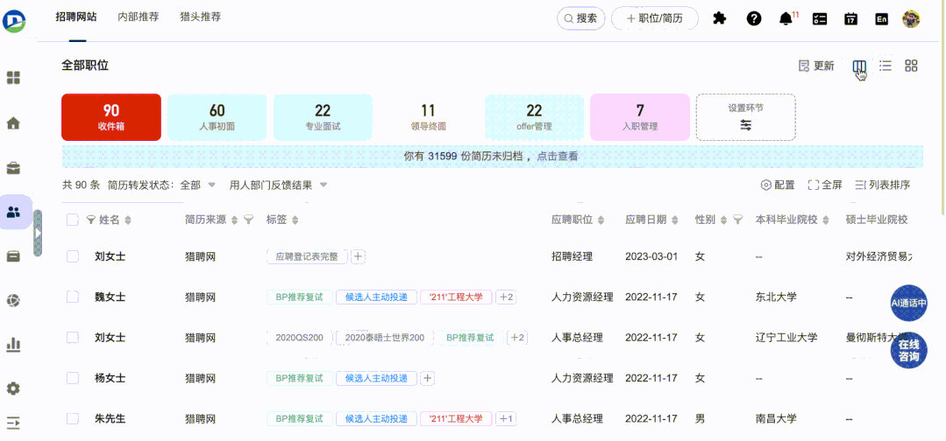The height and width of the screenshot is (441, 946).
Task: Sort by 本科毕业院校 arrows
Action: [826, 220]
